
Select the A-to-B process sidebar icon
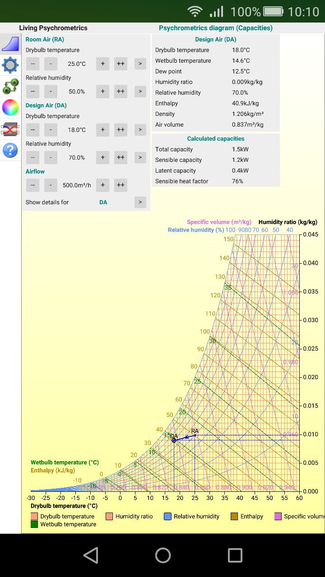[10, 86]
